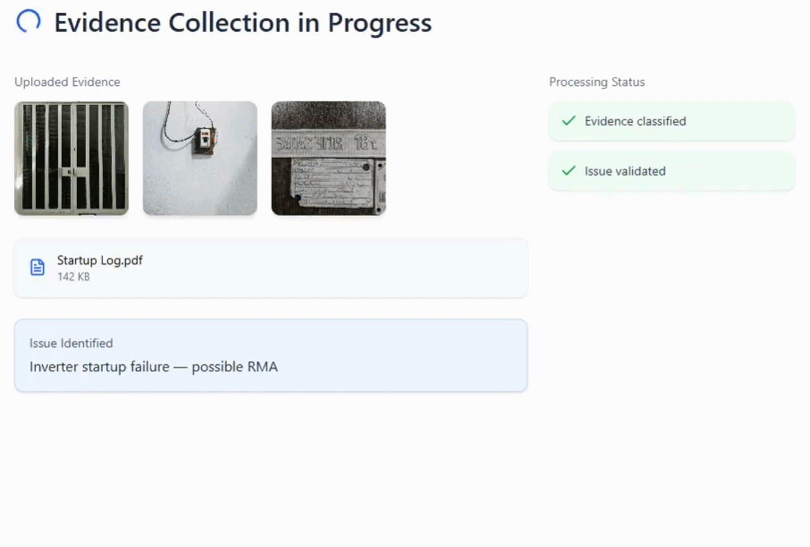Click the Inverter startup failure description text
Image resolution: width=810 pixels, height=547 pixels.
click(153, 367)
